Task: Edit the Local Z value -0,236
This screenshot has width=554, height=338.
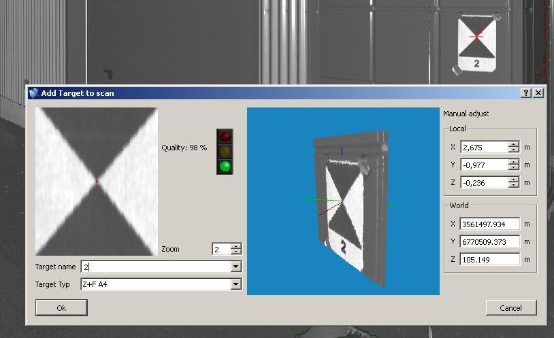Action: tap(485, 182)
